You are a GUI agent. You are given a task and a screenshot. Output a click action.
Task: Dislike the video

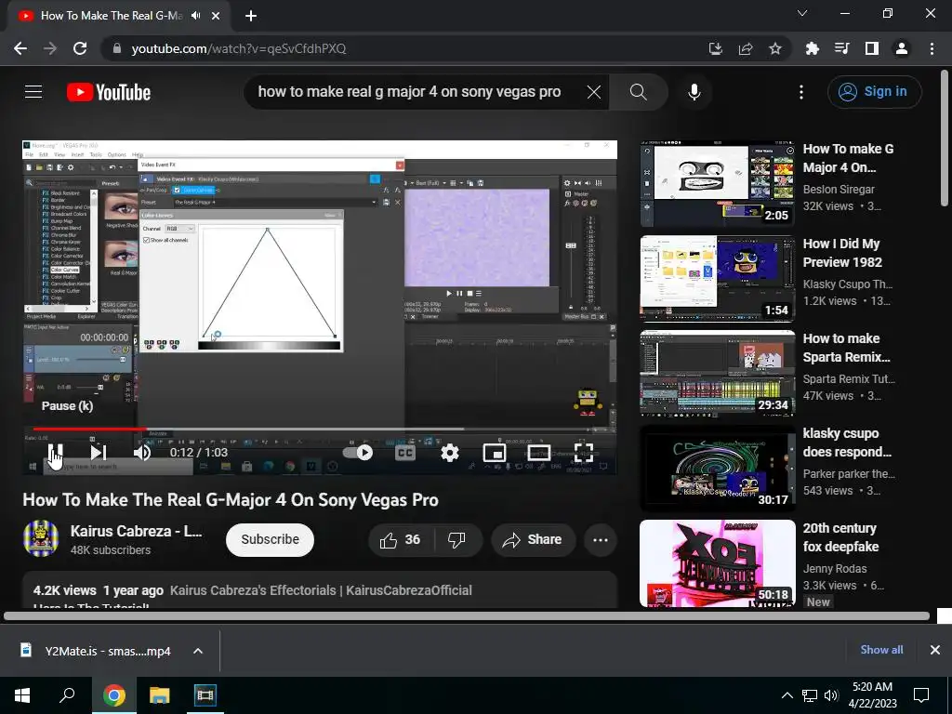tap(456, 539)
